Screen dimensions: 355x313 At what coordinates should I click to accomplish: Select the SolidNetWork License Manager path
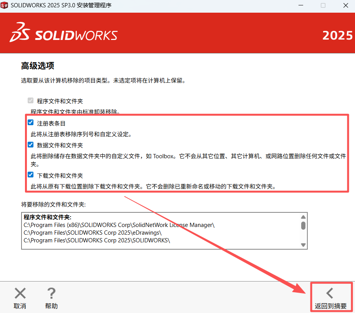(119, 225)
